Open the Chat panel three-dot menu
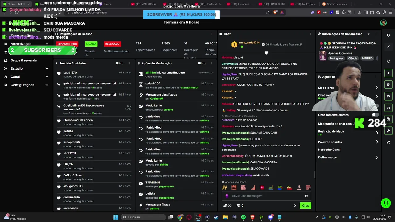The width and height of the screenshot is (395, 222). tap(310, 34)
